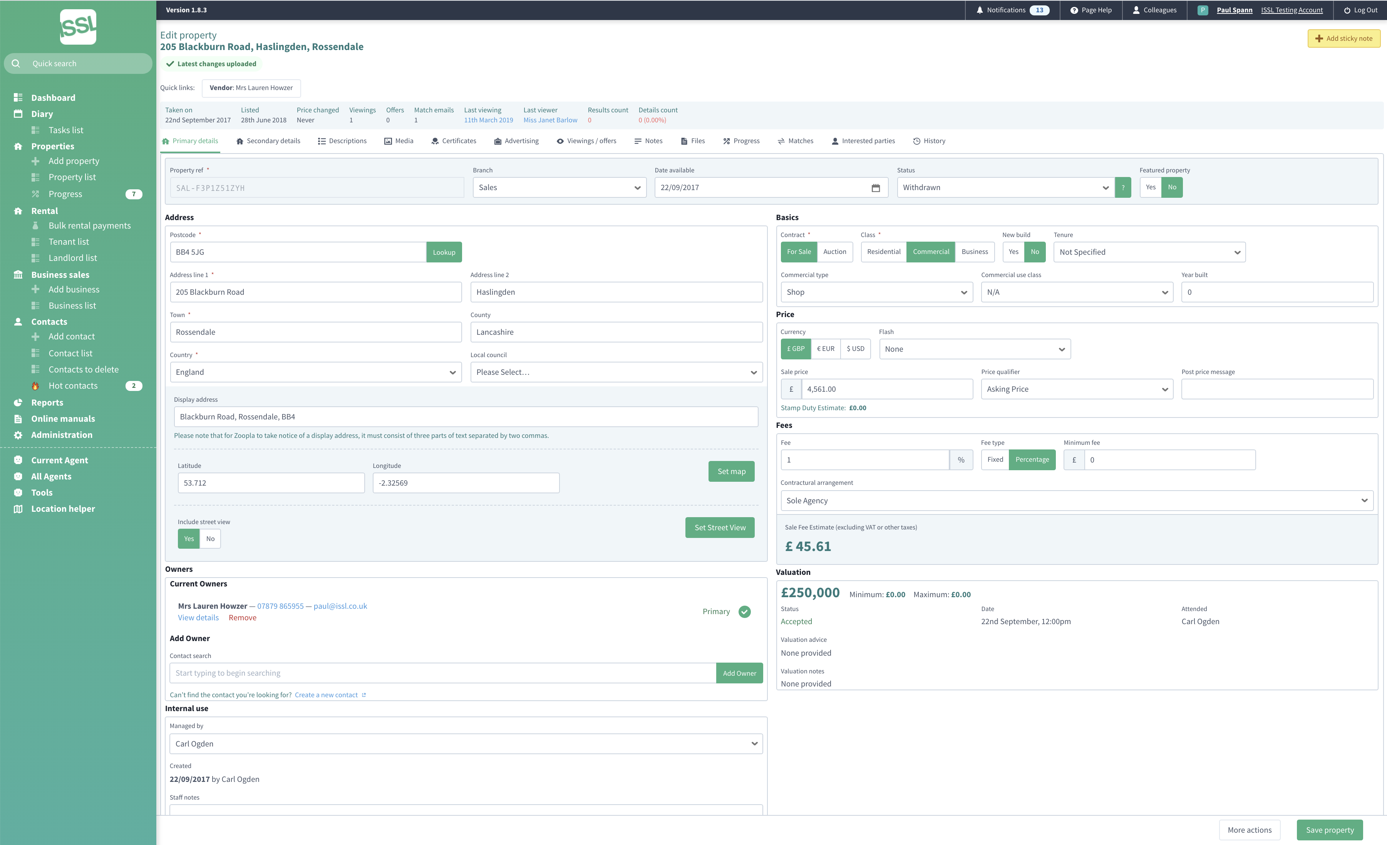Click the SSL logo at top left
Screen dimensions: 1387x845
pos(78,27)
